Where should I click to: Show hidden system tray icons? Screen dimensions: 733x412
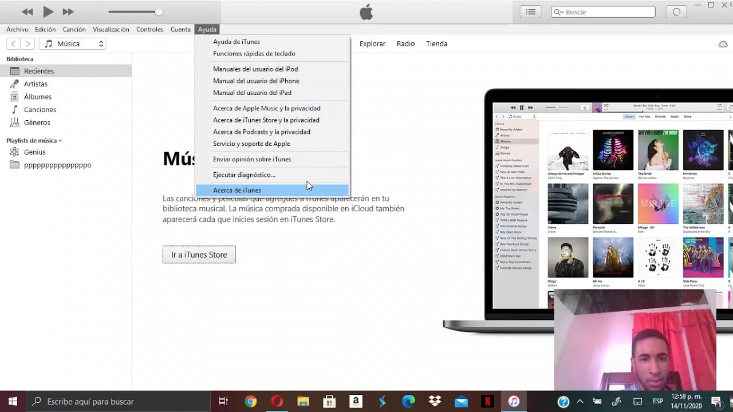coord(580,402)
